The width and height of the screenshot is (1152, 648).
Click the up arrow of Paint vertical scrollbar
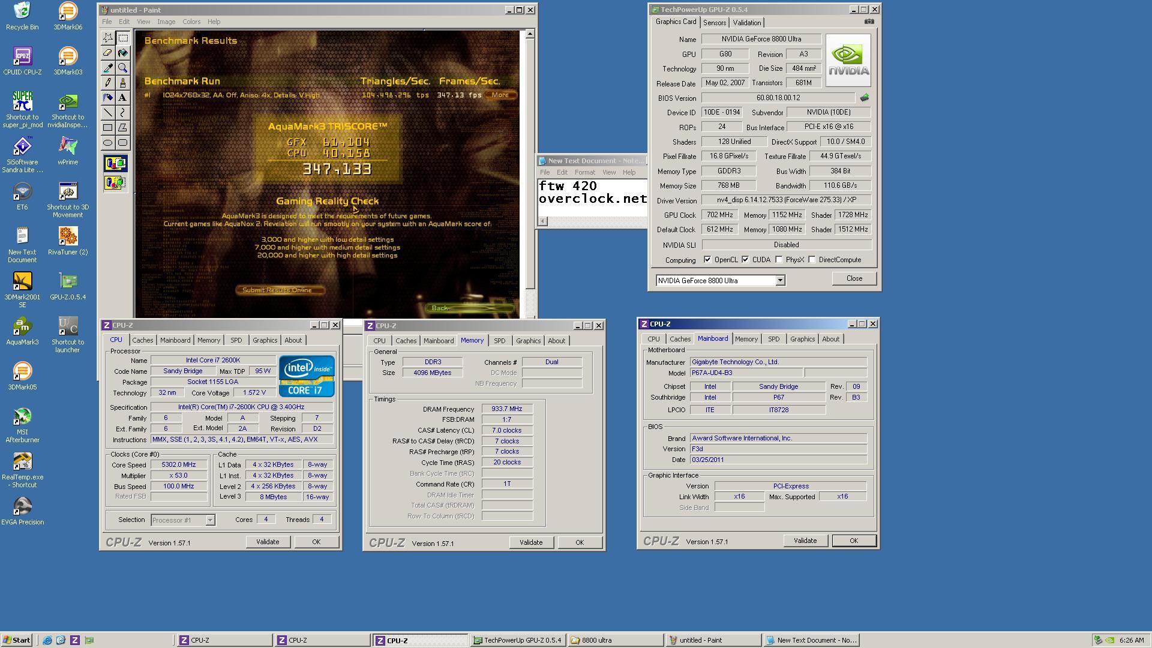pos(529,34)
